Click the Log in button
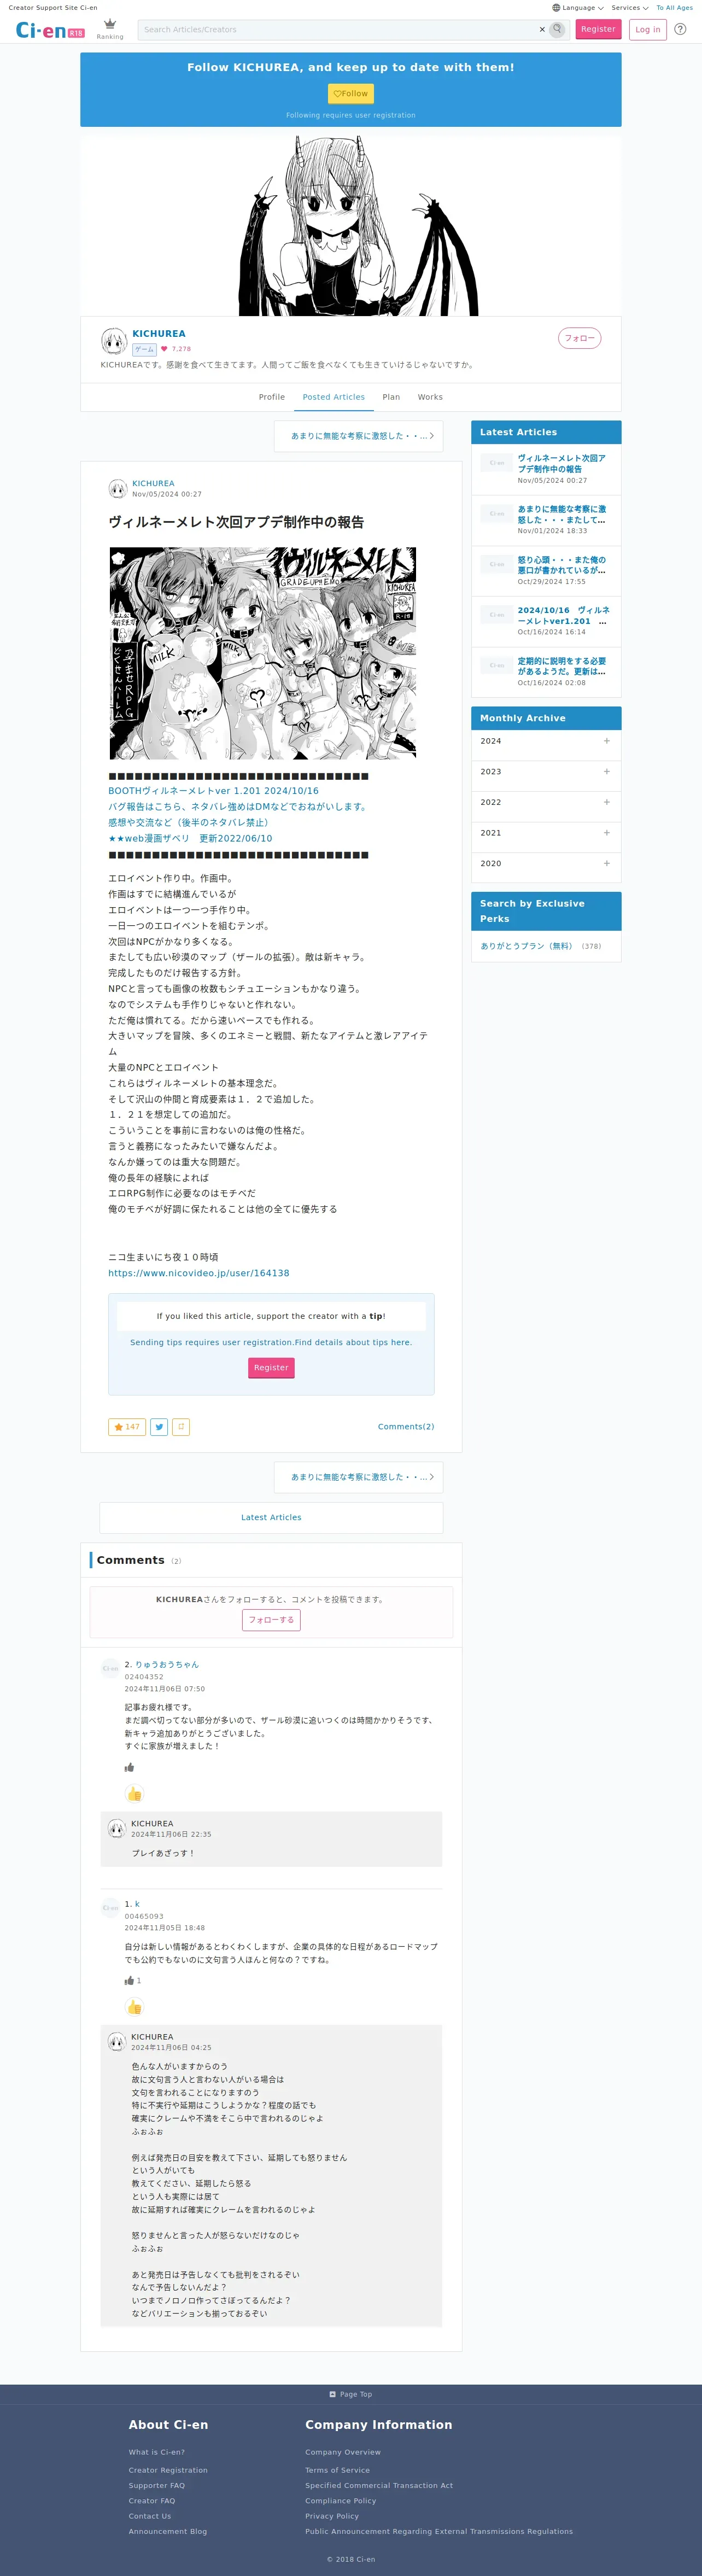 (x=648, y=29)
